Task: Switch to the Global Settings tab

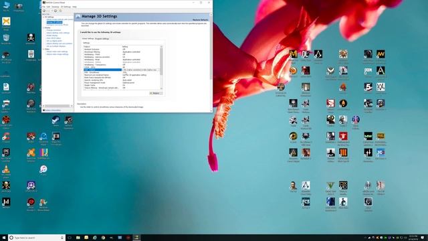Action: pos(88,39)
